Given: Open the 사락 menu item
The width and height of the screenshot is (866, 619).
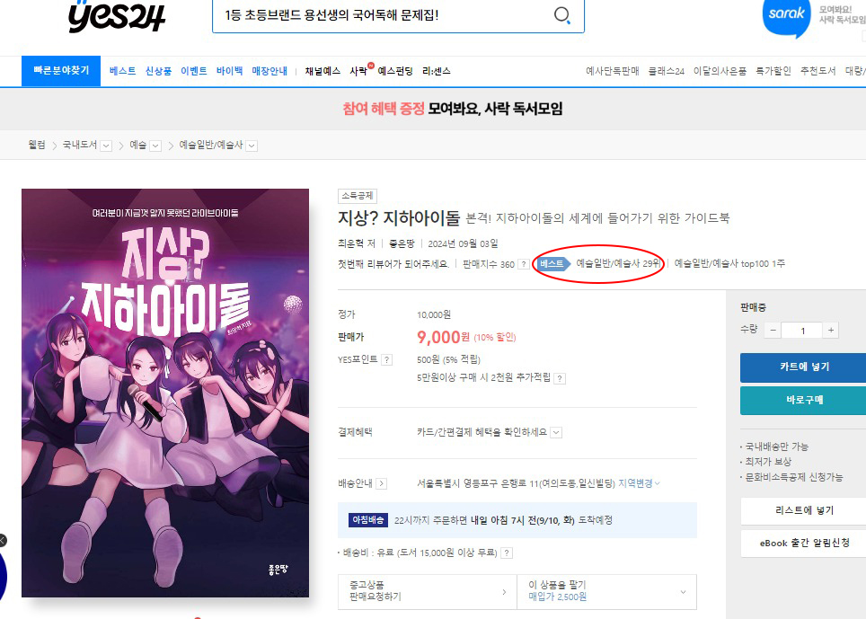Looking at the screenshot, I should (x=359, y=71).
